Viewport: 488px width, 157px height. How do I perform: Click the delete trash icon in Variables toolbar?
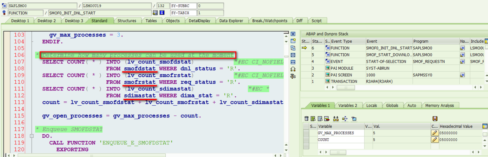point(307,119)
